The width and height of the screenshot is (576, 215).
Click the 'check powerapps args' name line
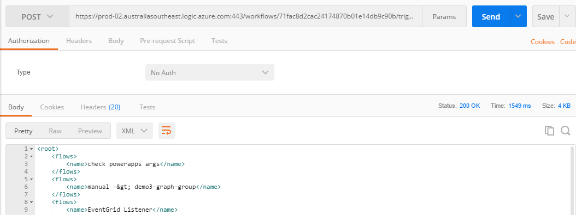(125, 164)
